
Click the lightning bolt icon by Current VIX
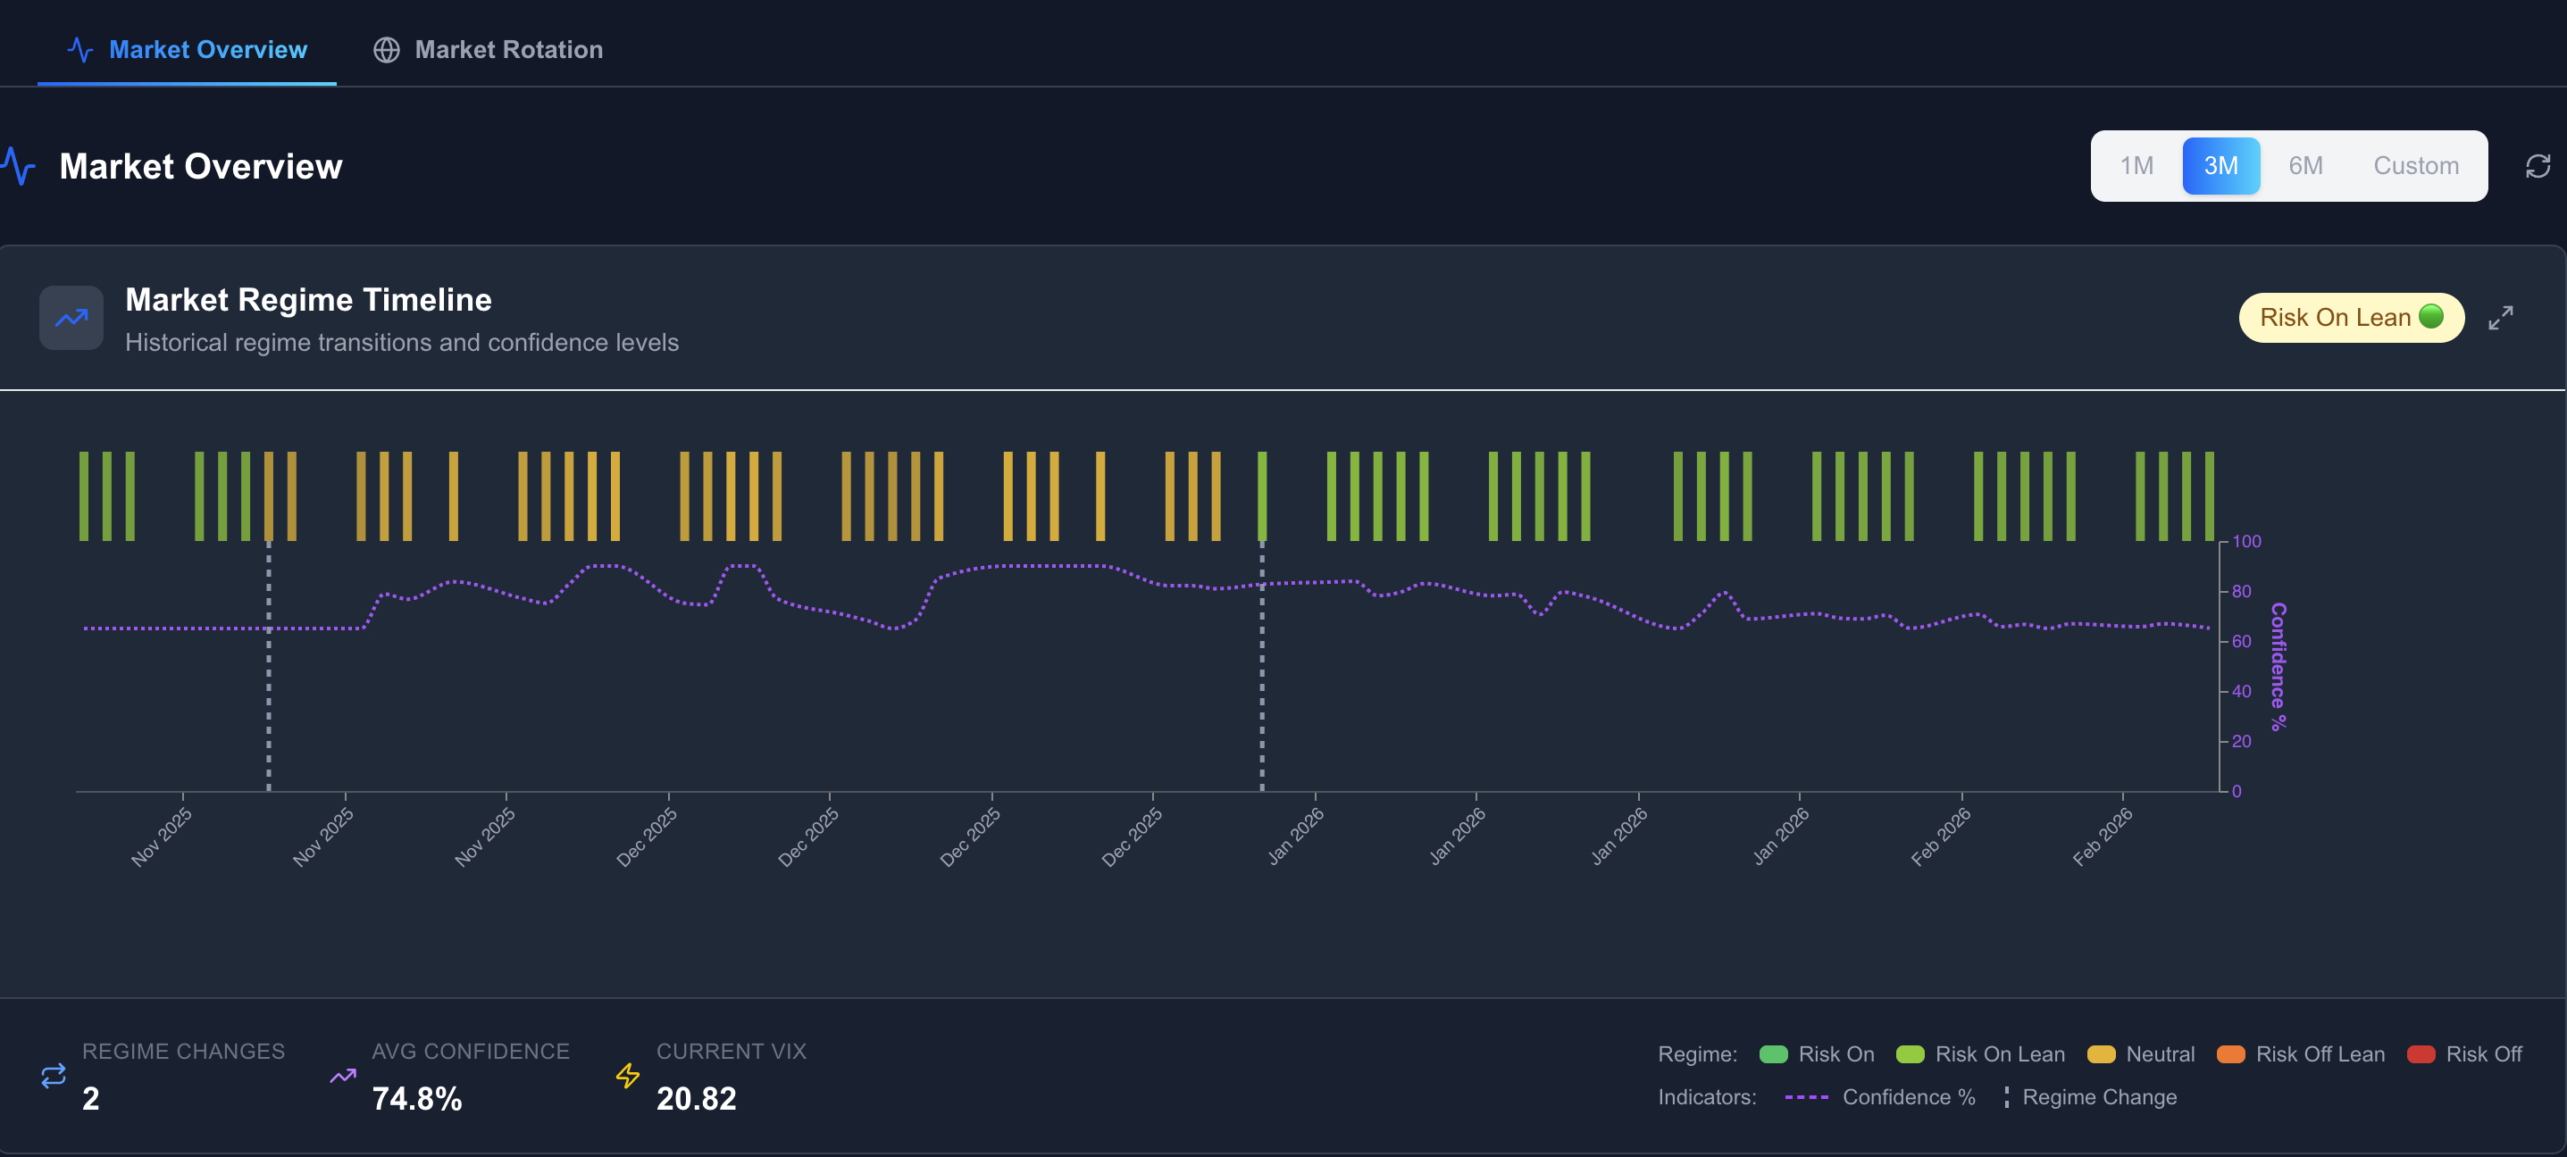click(x=628, y=1076)
